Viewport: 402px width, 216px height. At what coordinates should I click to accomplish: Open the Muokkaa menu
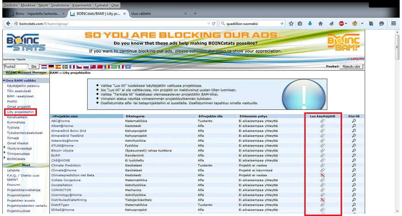point(27,5)
